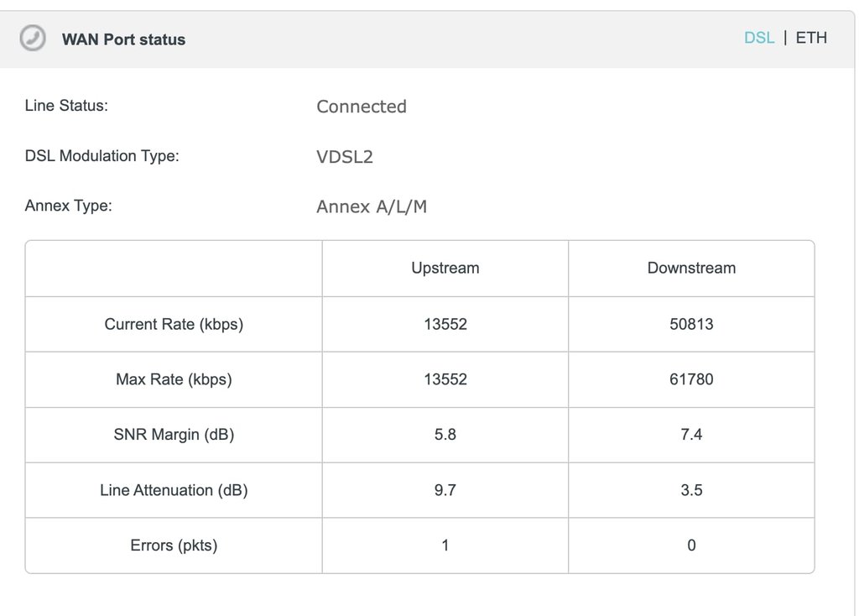Click the Annex A/L/M value
Screen dimensions: 859x616
372,206
